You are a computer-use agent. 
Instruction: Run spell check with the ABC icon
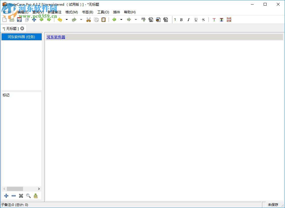143,20
